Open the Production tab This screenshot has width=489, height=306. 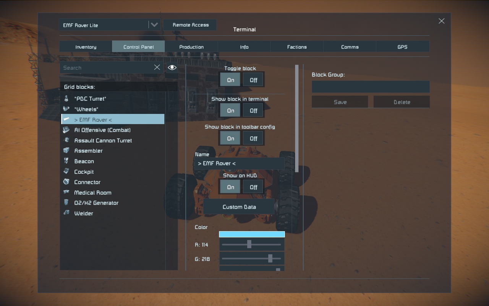[191, 47]
